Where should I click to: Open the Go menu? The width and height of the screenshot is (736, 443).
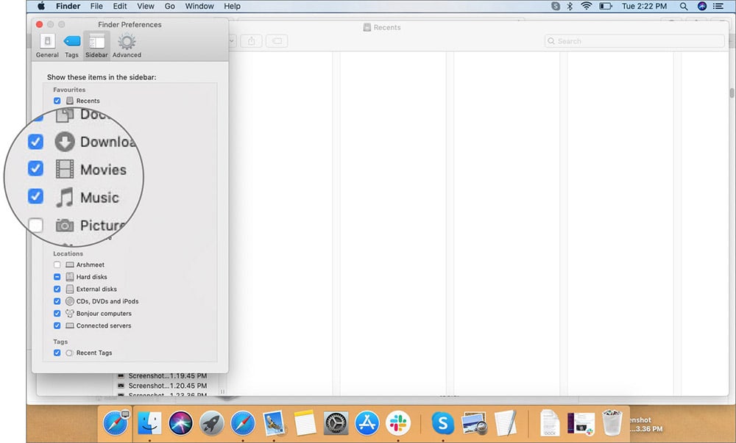click(170, 6)
